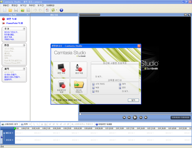Switch to 스토리보드 보기
The width and height of the screenshot is (192, 148).
coord(10,124)
